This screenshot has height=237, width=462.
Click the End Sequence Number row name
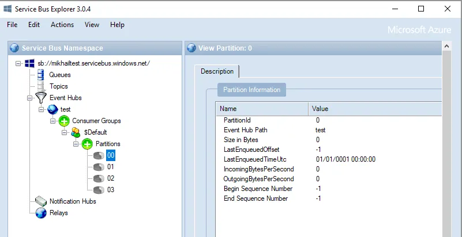point(256,198)
